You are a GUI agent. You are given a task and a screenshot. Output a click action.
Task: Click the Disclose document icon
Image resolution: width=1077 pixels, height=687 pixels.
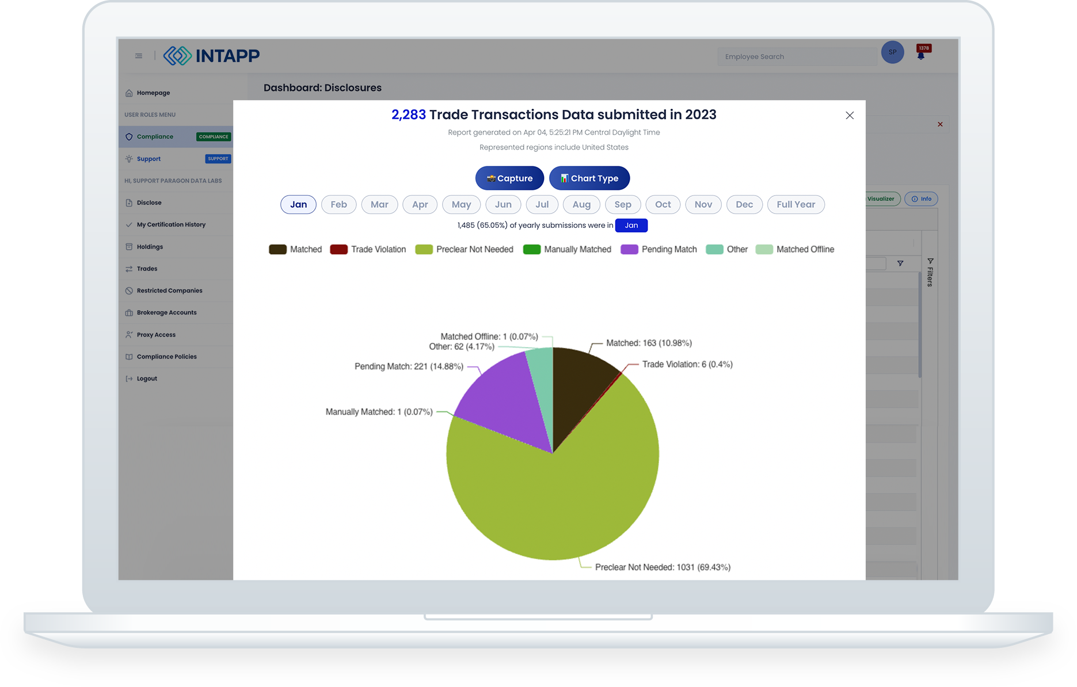pos(129,203)
